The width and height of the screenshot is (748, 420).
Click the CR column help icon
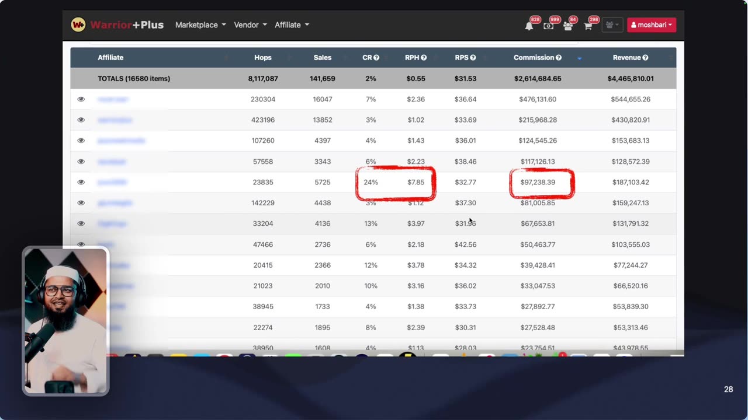[376, 58]
